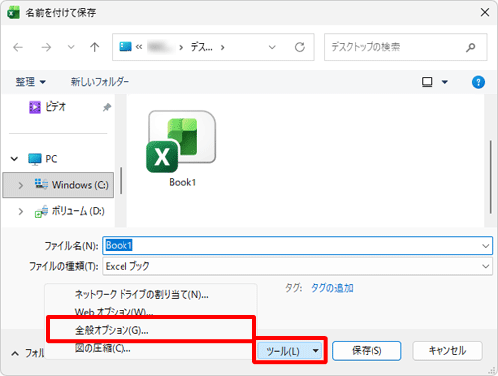Collapse the PC tree node
The image size is (498, 376).
click(14, 159)
